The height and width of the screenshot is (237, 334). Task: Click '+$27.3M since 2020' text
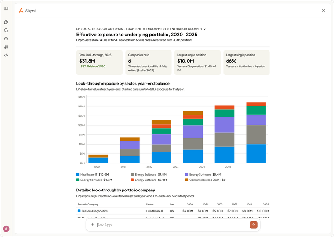[x=92, y=67]
